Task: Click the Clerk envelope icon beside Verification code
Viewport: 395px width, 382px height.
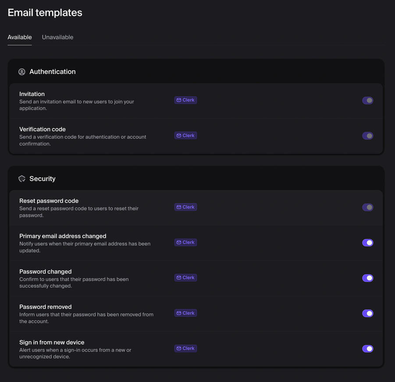Action: point(178,135)
